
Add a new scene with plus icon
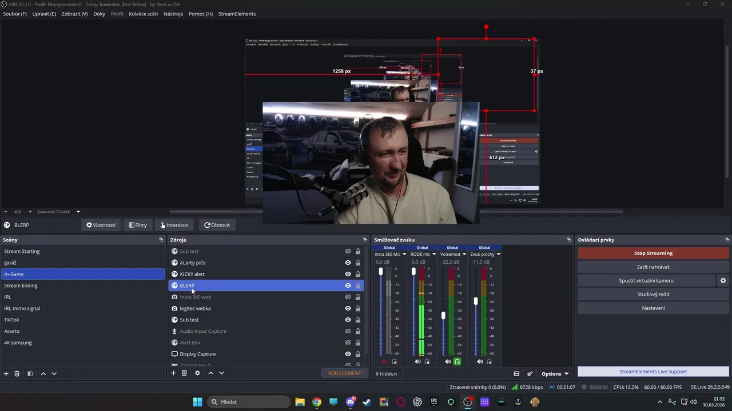click(6, 373)
